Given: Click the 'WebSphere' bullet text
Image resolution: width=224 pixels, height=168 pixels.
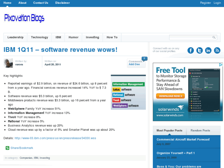Looking at the screenshot, I should coord(16,109).
